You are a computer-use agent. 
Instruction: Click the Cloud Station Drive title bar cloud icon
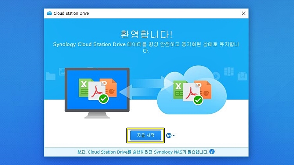coord(49,13)
